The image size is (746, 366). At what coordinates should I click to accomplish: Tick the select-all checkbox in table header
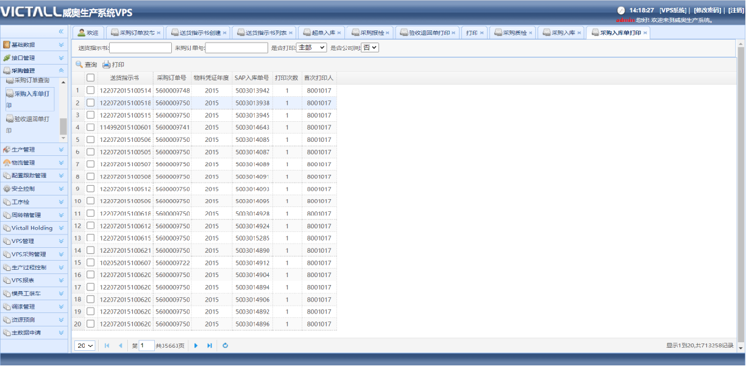(90, 78)
